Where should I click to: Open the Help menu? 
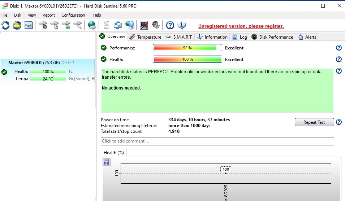coord(97,15)
